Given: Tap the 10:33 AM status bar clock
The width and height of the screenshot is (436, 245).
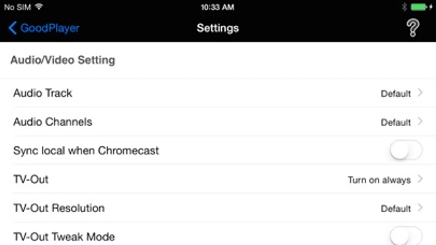Looking at the screenshot, I should [217, 7].
